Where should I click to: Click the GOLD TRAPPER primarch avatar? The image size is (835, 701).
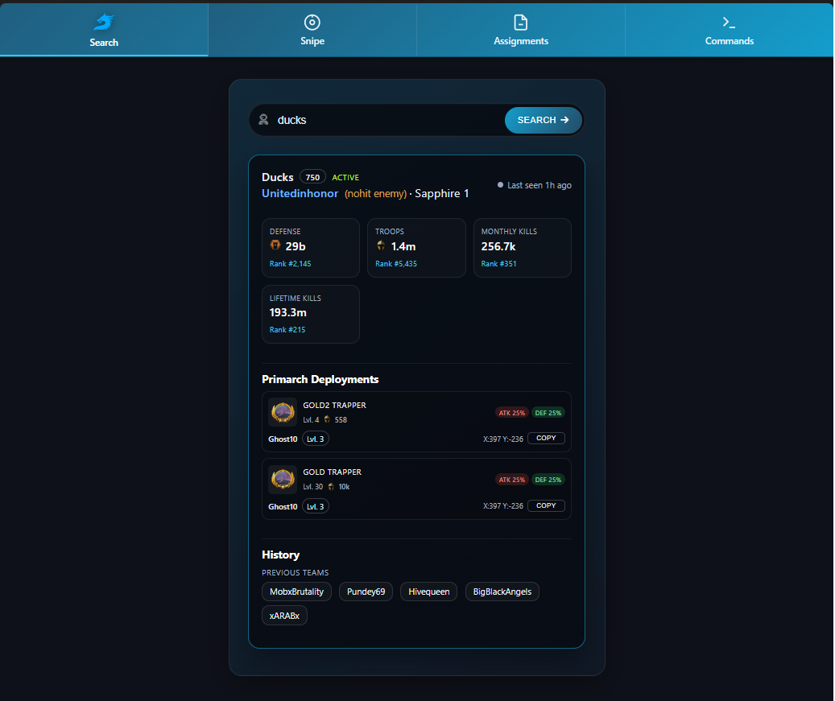[283, 480]
